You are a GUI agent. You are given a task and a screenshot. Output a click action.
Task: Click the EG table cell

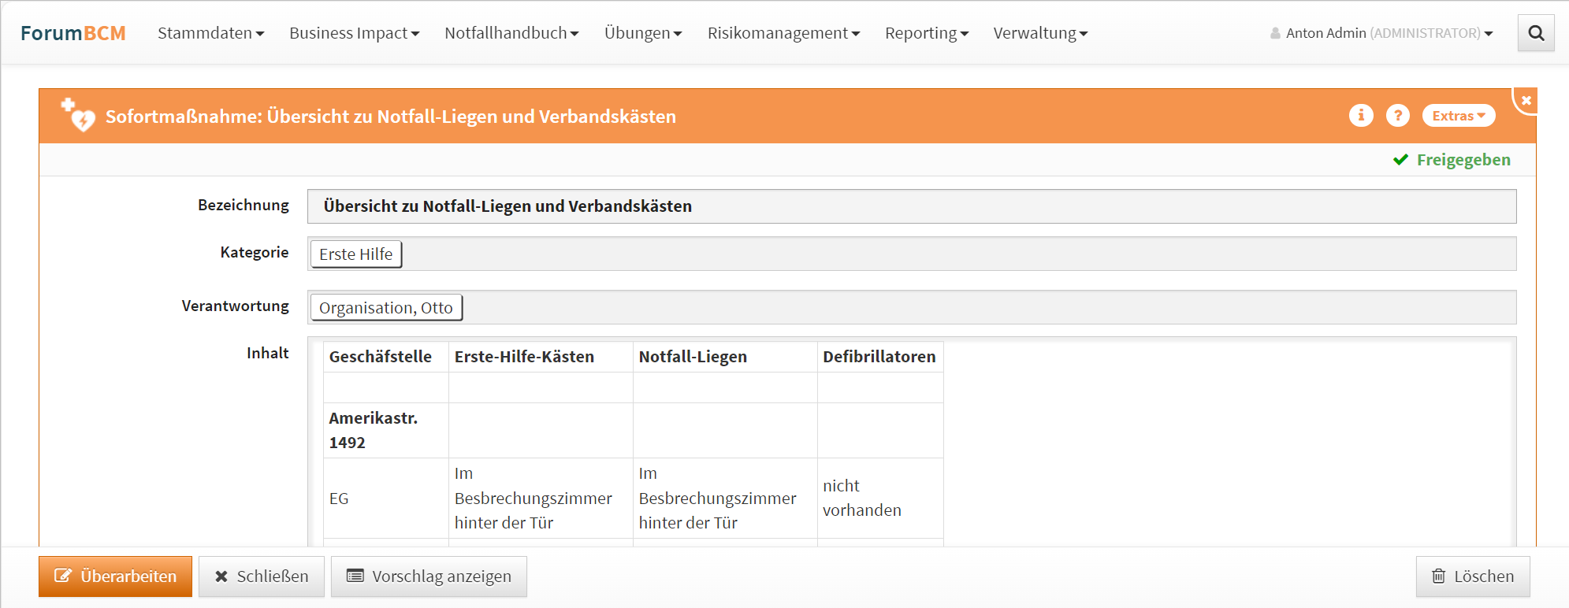(x=386, y=499)
